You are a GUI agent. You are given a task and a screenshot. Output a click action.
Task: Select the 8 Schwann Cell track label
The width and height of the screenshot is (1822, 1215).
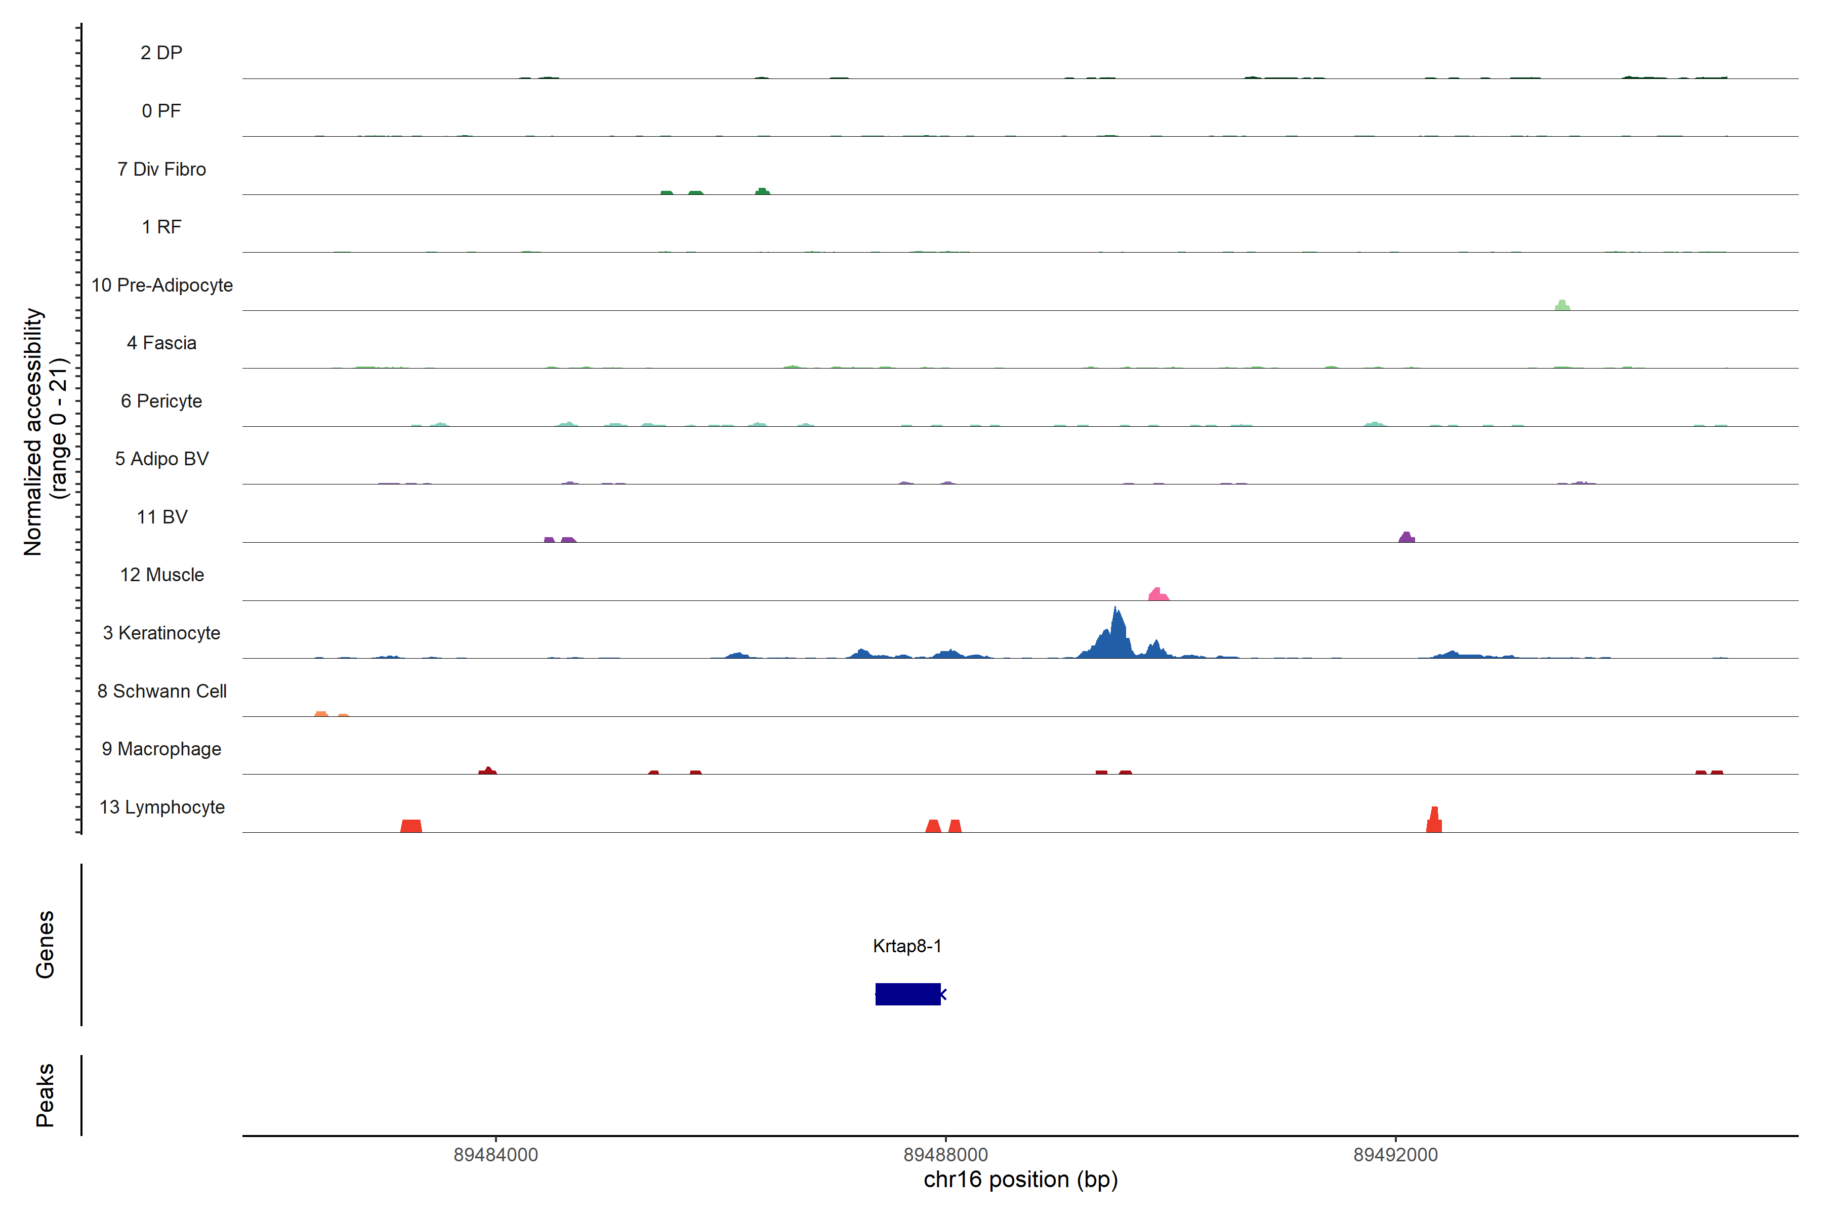[x=161, y=691]
